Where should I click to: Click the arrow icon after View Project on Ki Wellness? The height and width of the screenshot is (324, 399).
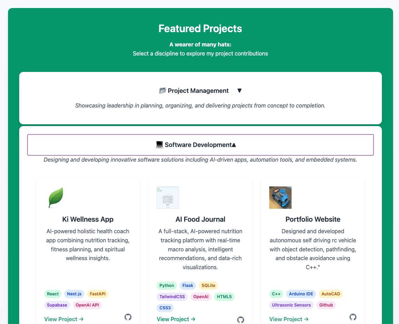coord(81,319)
